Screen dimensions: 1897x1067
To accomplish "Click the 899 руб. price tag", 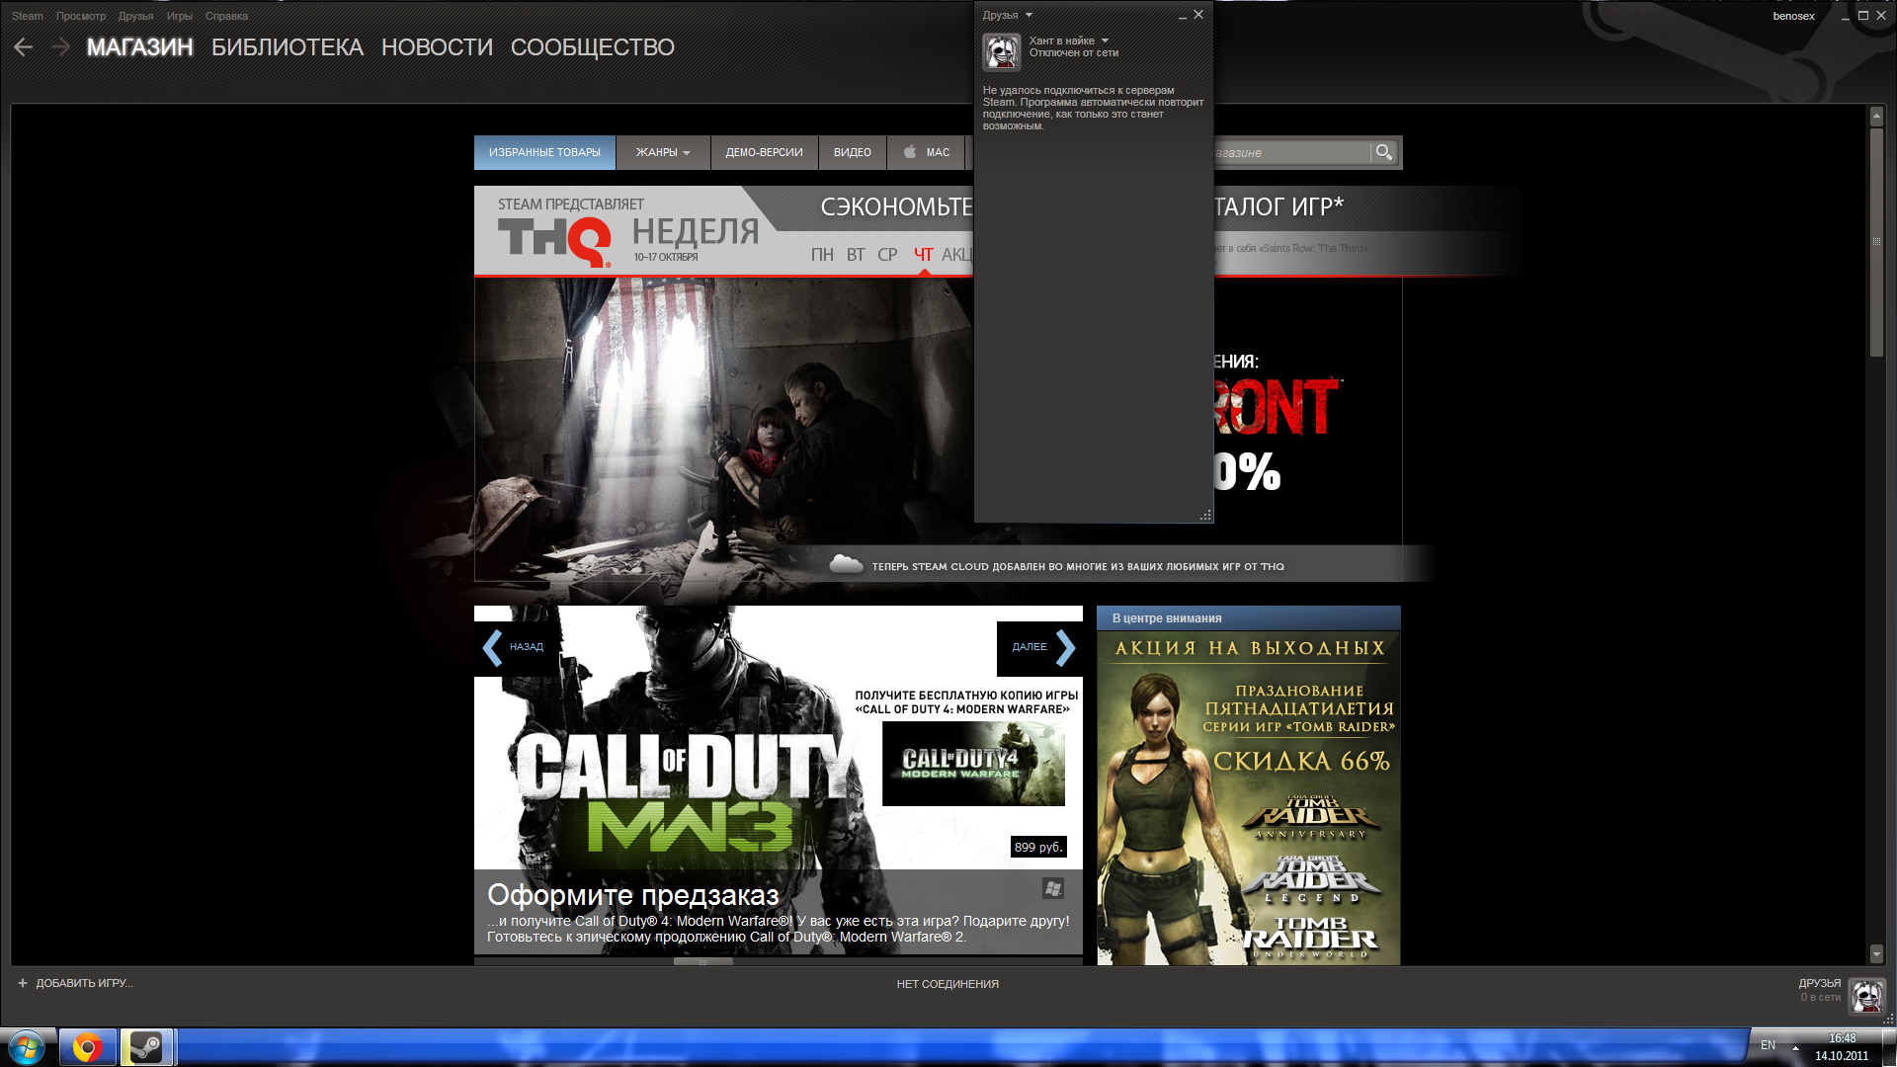I will tap(1037, 847).
